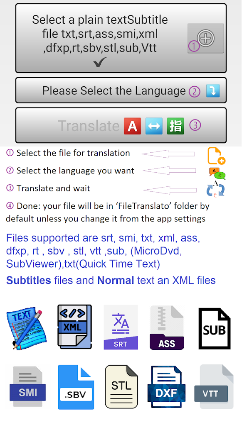Screen dimensions: 242x425
Task: Click the translate refresh arrows icon
Action: click(x=215, y=188)
